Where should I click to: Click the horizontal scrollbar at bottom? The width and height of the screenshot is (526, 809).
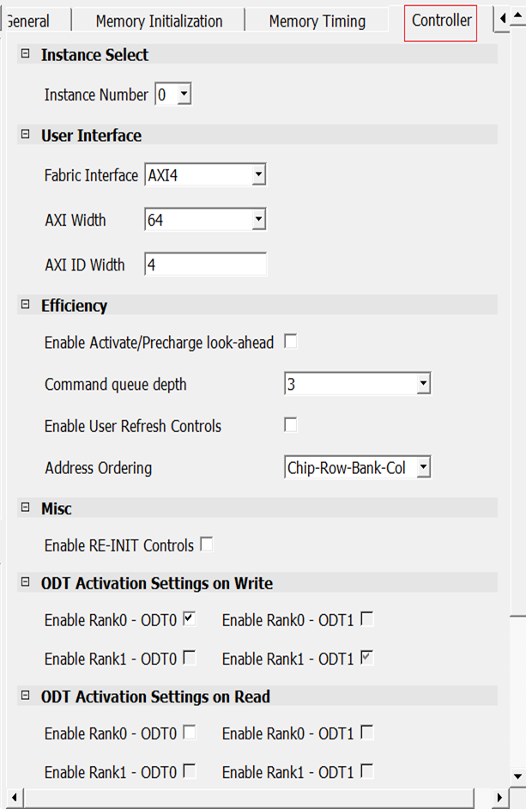tap(257, 800)
